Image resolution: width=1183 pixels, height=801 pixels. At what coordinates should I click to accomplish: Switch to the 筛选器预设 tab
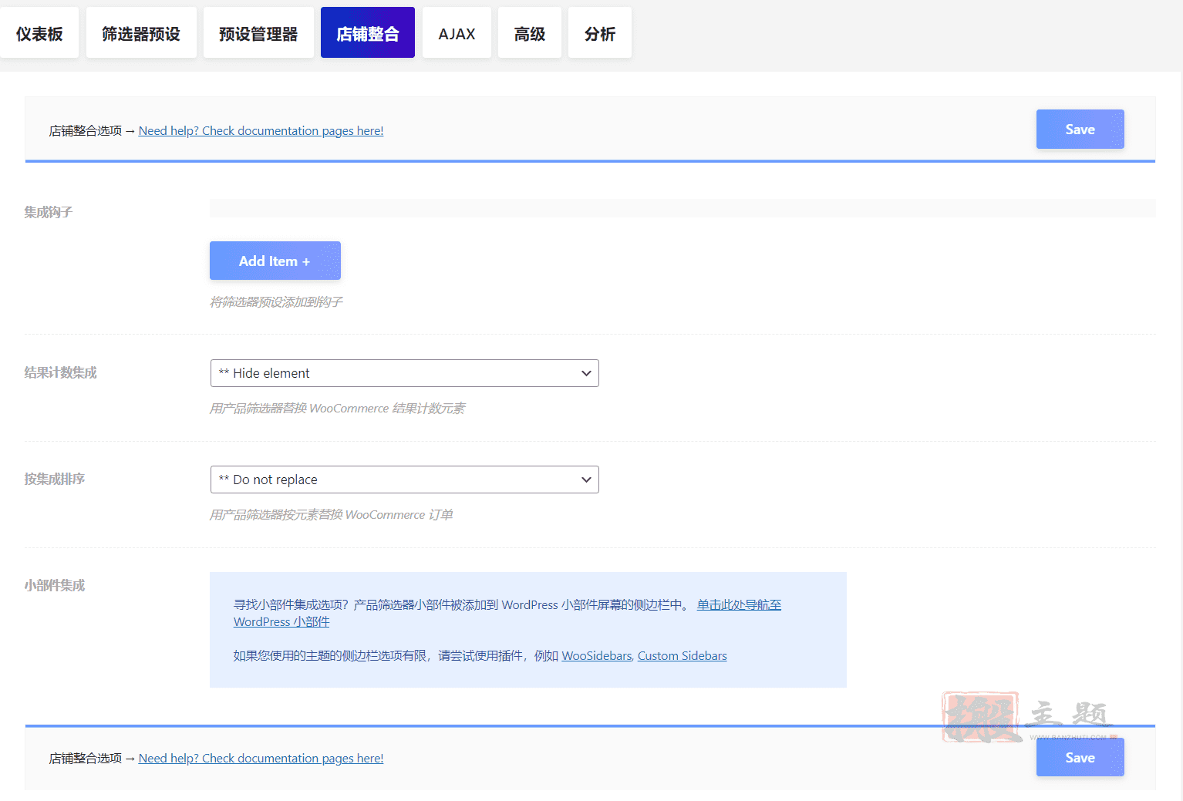pyautogui.click(x=141, y=33)
